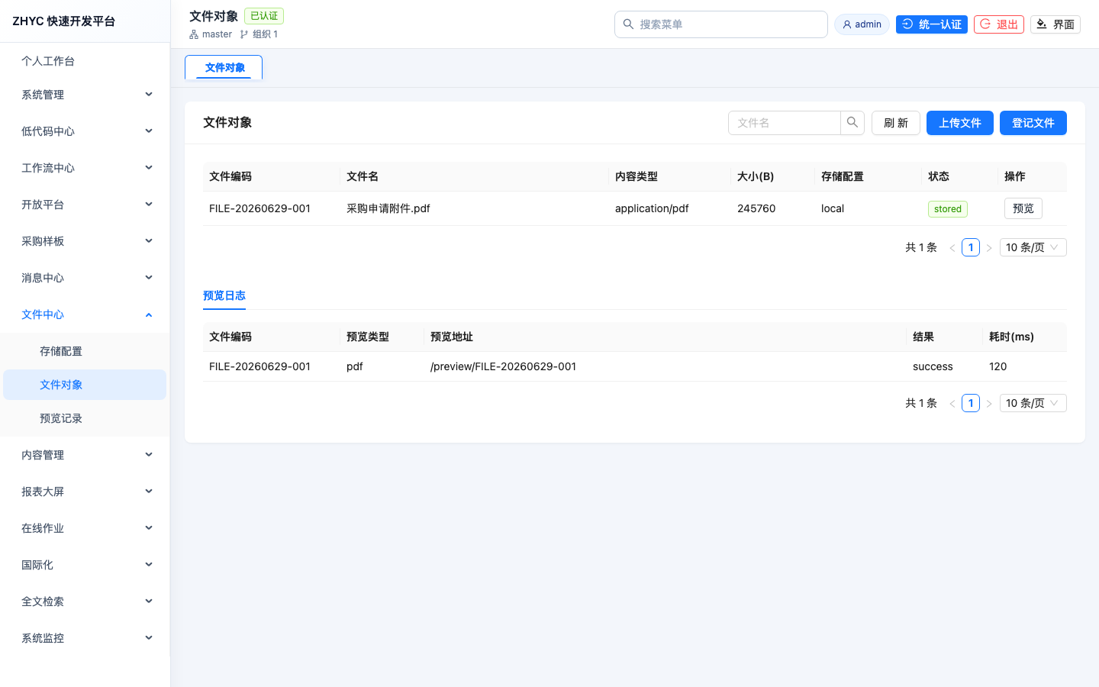Click 统一认证 button

pos(932,24)
